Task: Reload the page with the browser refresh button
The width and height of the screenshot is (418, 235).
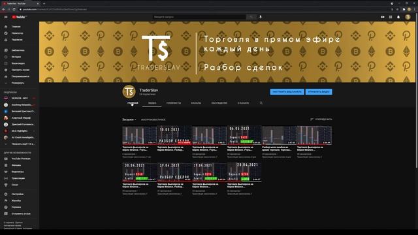Action: point(14,9)
